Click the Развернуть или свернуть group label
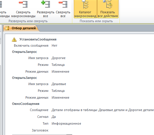Image resolution: width=154 pixels, height=135 pixels. (x=28, y=21)
